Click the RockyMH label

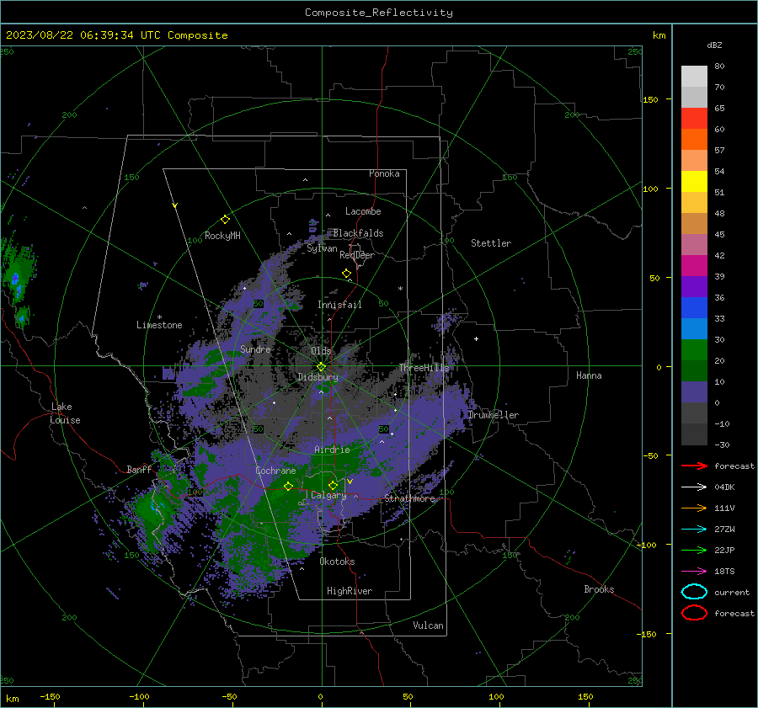222,236
